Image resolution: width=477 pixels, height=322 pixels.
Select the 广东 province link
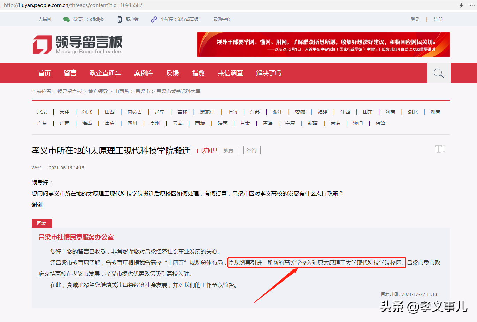42,123
